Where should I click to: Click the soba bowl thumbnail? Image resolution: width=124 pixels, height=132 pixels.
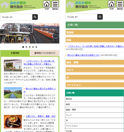(x=13, y=122)
